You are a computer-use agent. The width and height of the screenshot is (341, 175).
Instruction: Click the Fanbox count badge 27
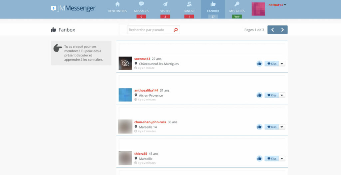(213, 17)
